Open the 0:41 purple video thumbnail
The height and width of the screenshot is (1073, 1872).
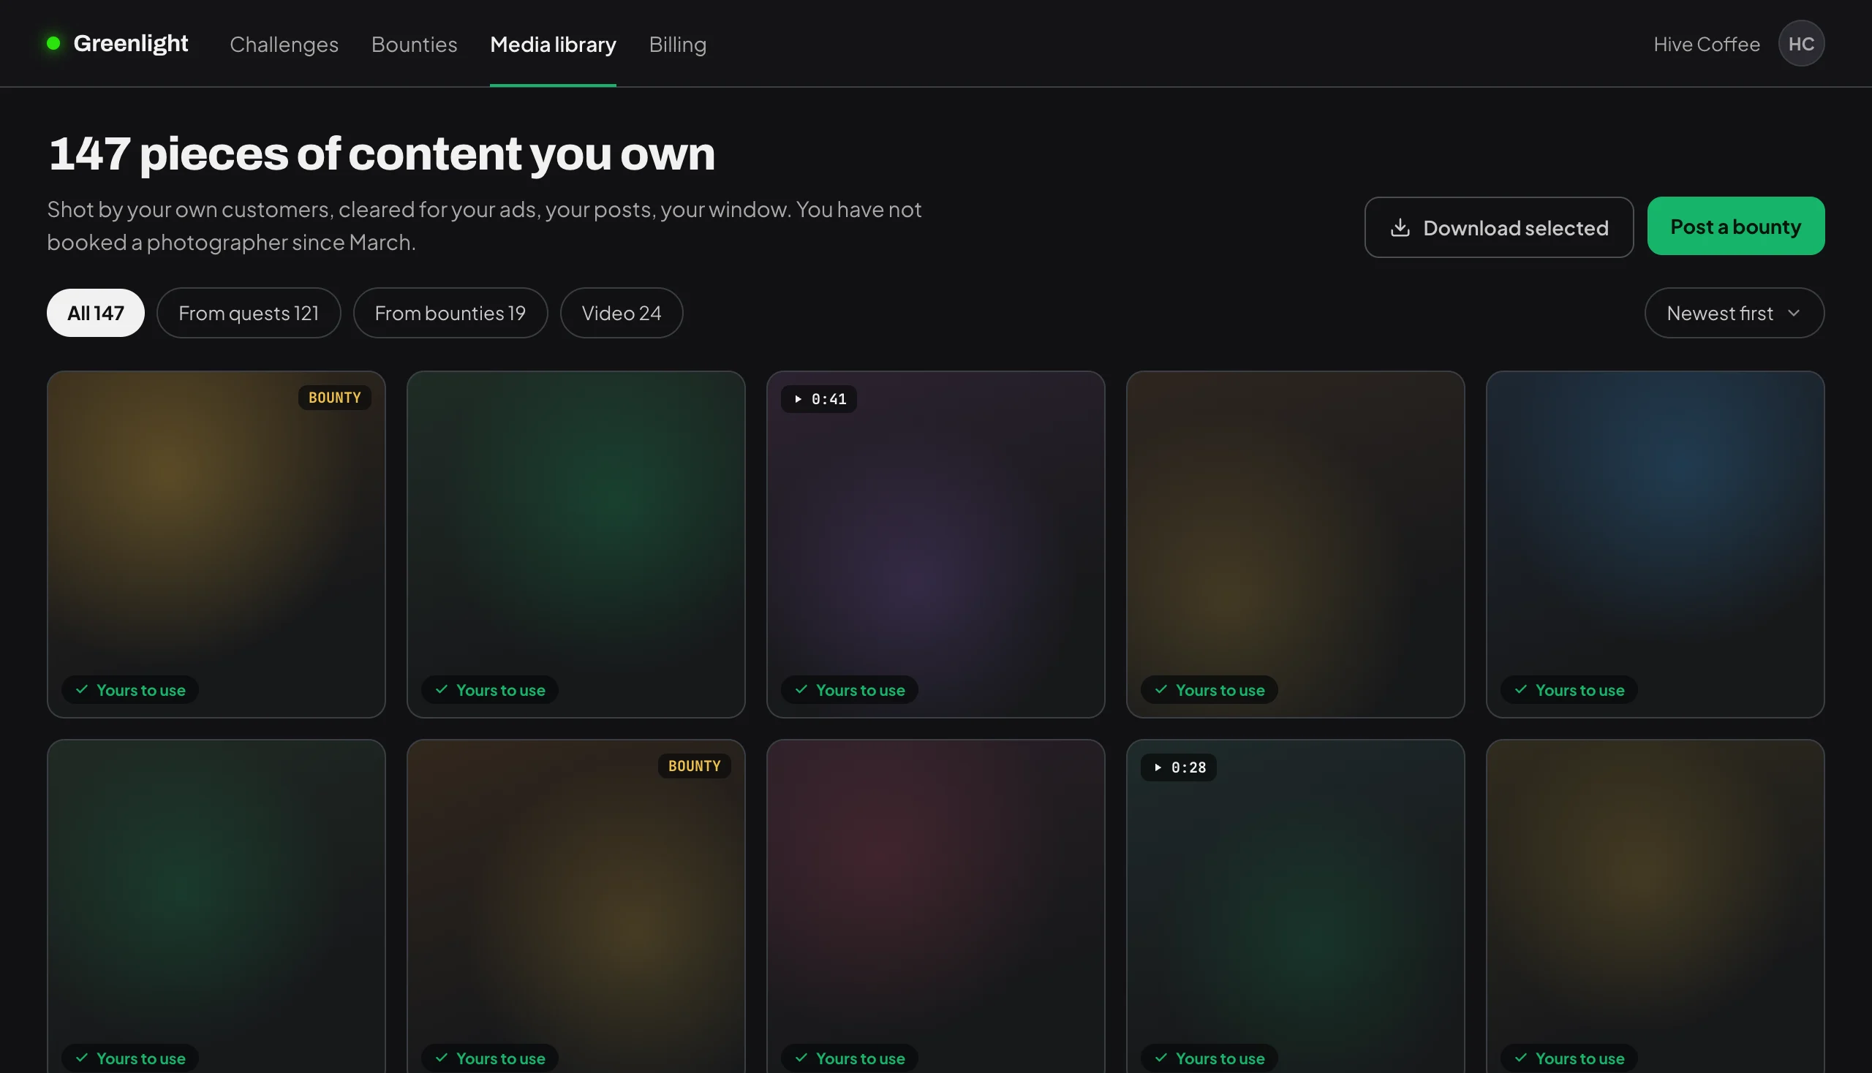tap(935, 545)
